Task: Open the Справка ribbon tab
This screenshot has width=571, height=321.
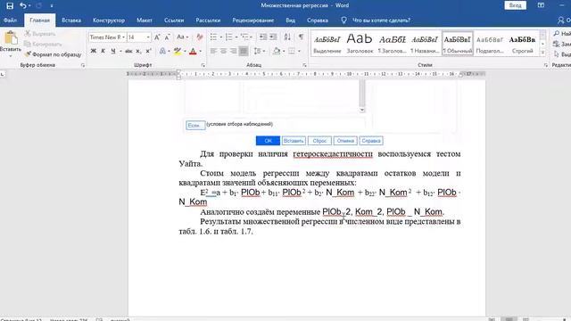Action: click(x=318, y=21)
